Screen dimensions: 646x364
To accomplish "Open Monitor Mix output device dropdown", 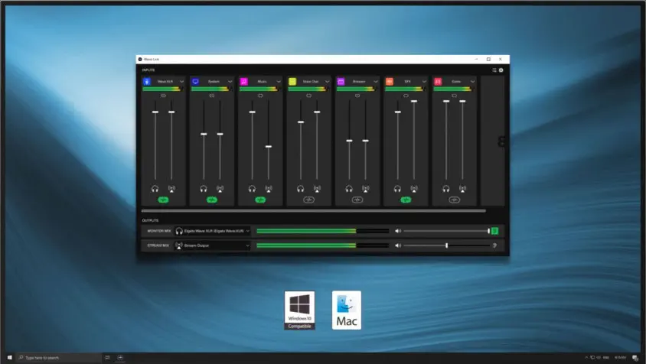I will point(212,231).
